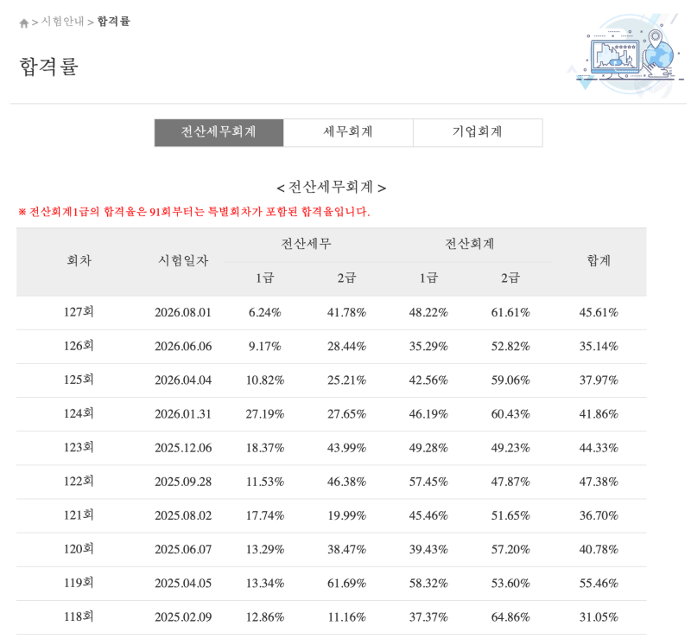This screenshot has width=691, height=639.
Task: Select the 127회 row label
Action: pyautogui.click(x=79, y=312)
